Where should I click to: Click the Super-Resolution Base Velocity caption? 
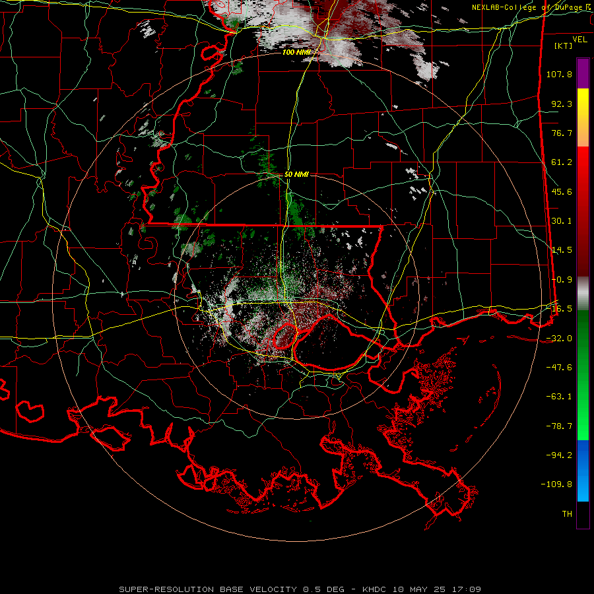(300, 589)
